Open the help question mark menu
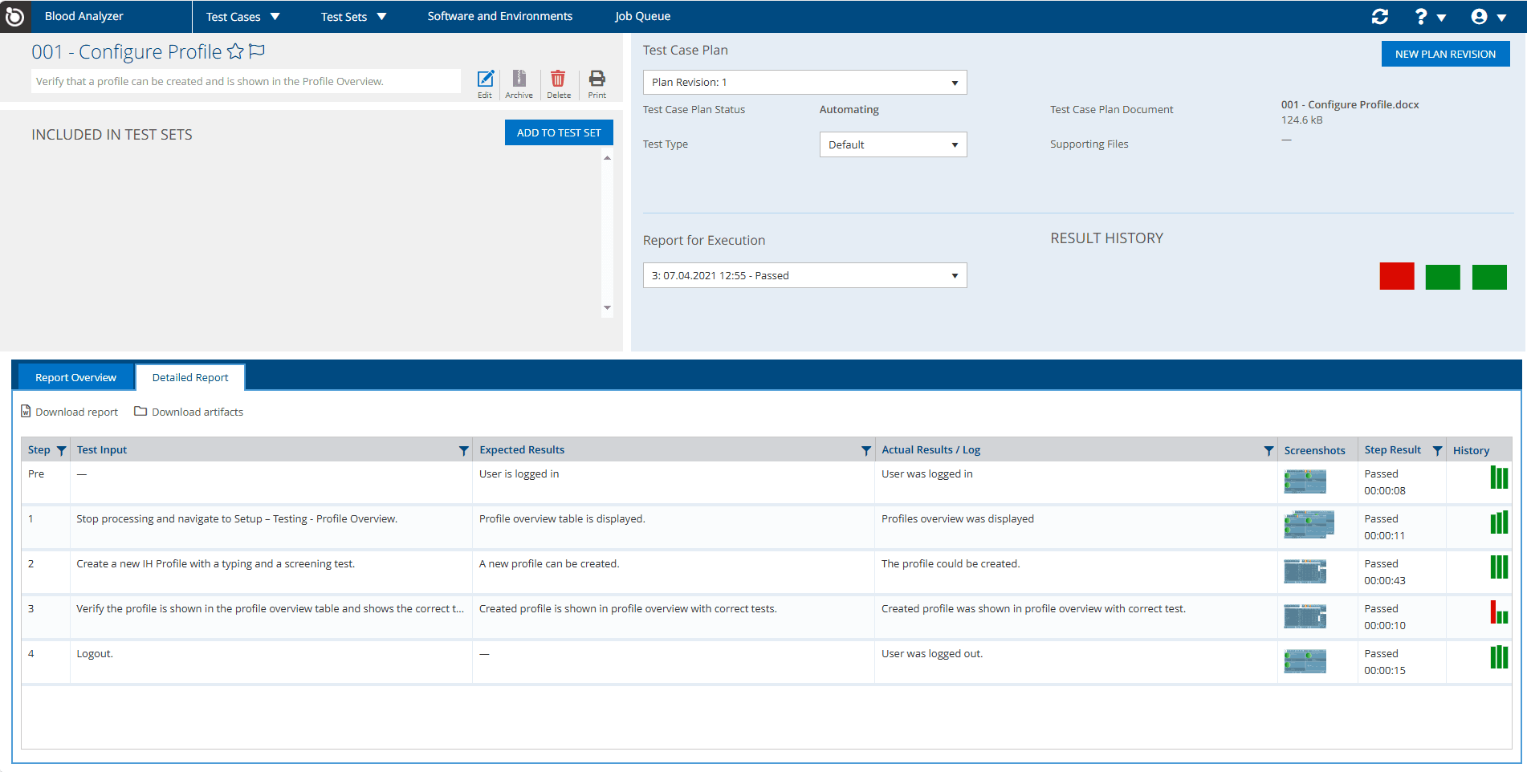 1429,17
